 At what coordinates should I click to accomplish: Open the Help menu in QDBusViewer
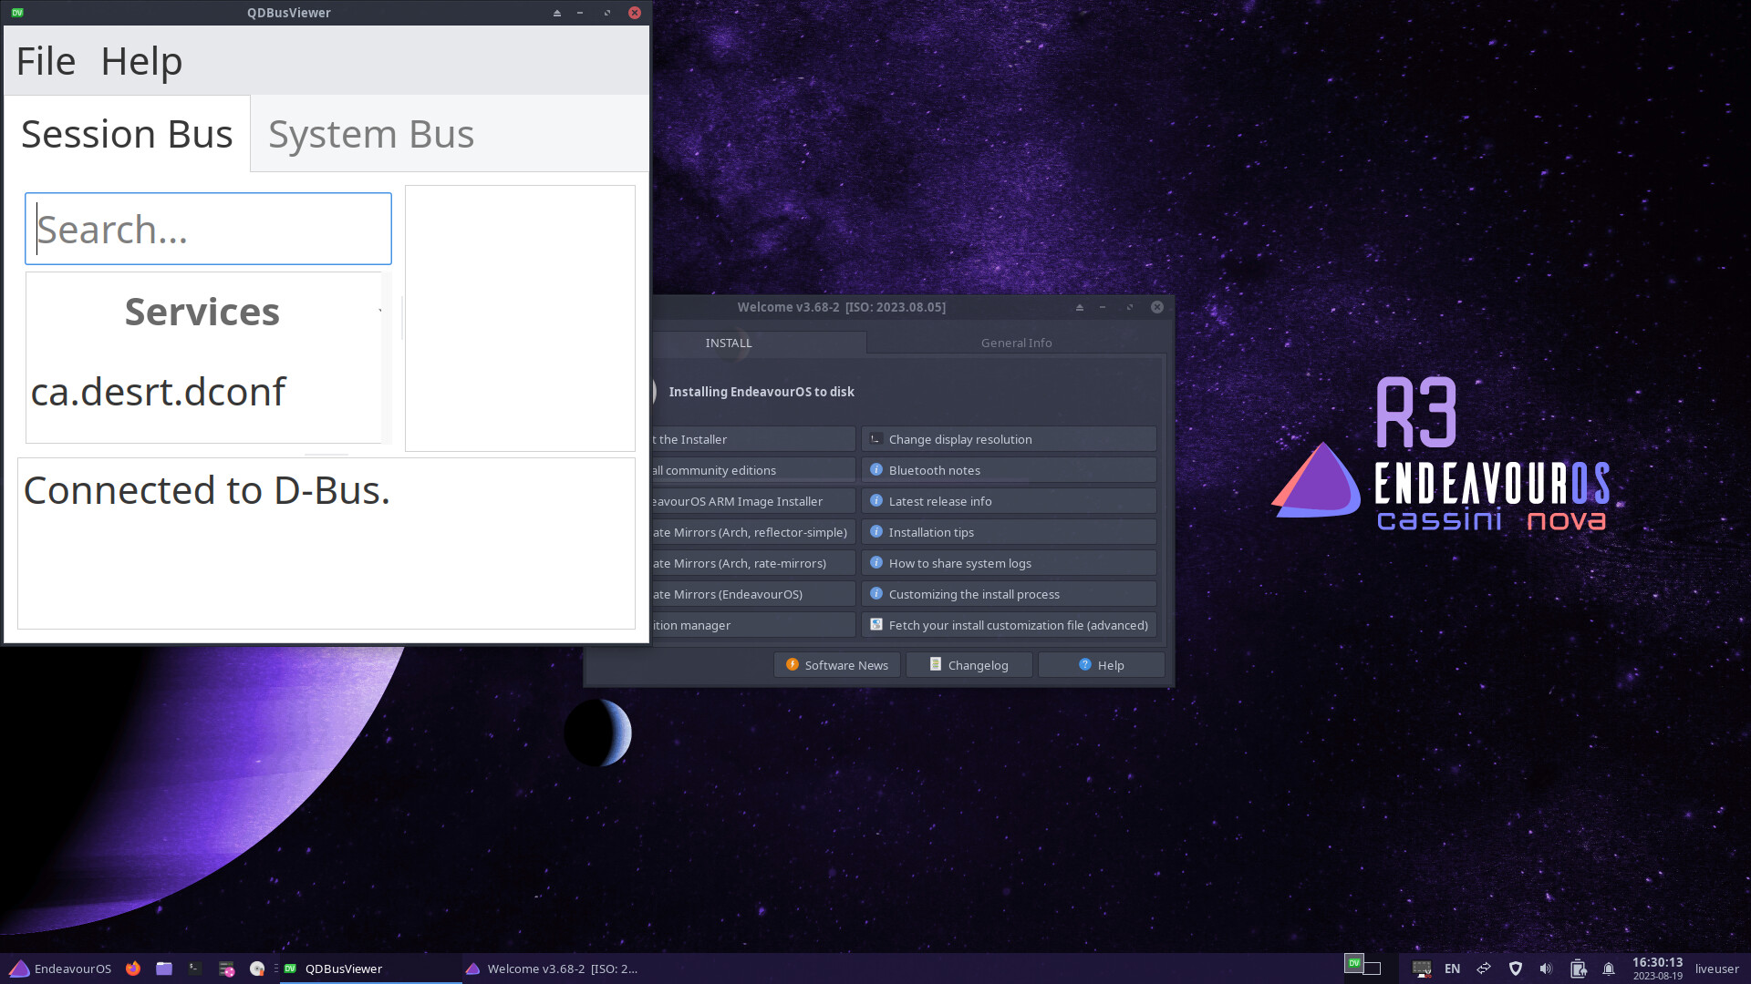pyautogui.click(x=141, y=62)
